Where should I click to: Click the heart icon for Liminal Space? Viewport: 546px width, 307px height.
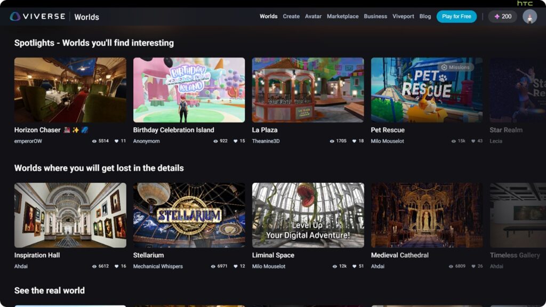pos(354,266)
